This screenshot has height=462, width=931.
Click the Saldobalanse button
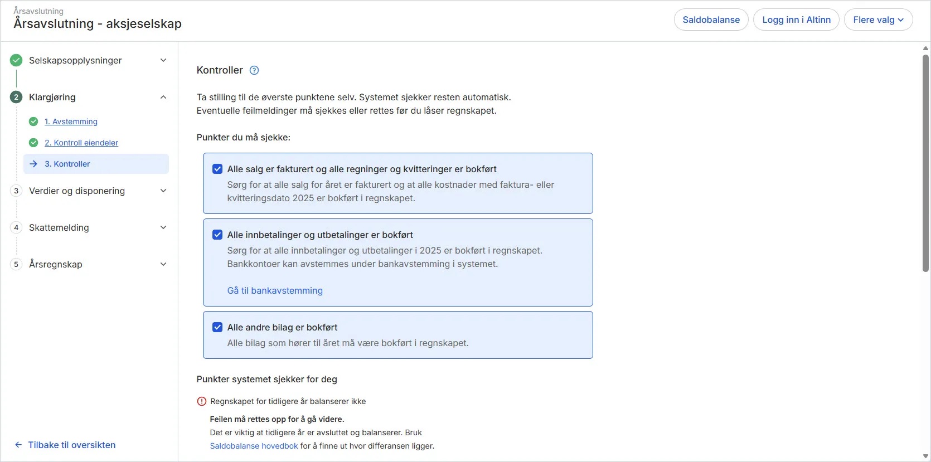(711, 20)
